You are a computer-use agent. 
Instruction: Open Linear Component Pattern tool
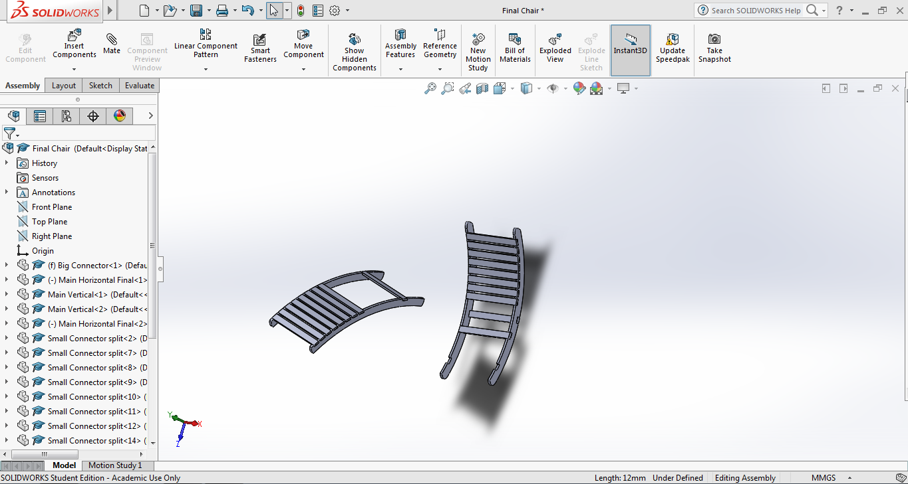206,44
